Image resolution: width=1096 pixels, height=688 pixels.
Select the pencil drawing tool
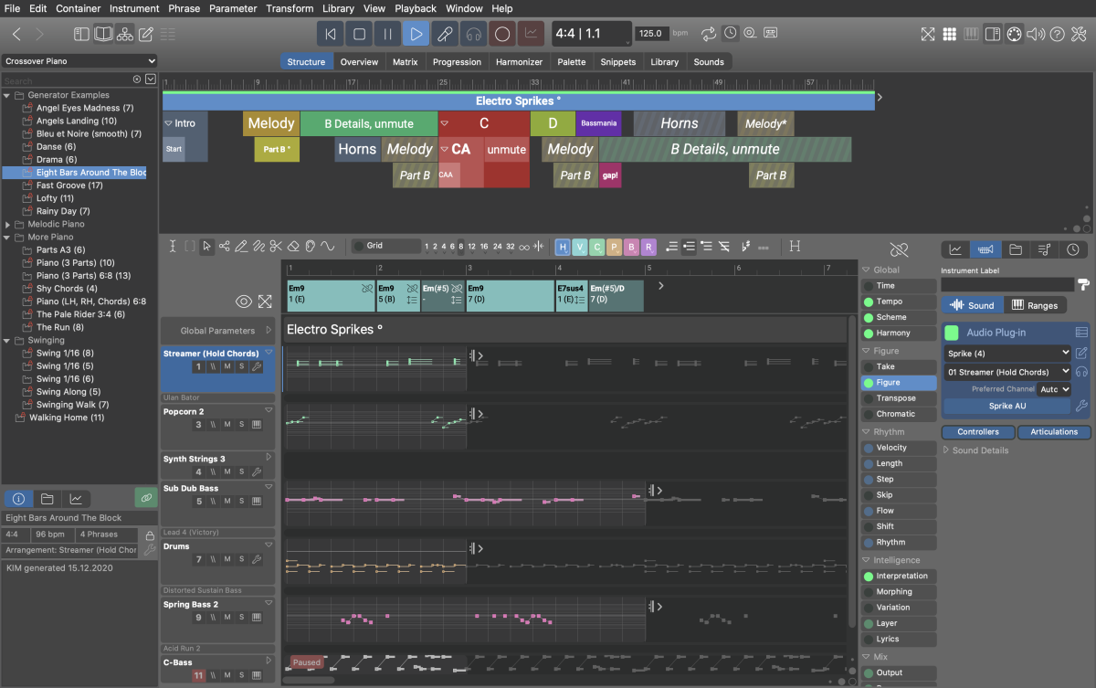tap(241, 246)
